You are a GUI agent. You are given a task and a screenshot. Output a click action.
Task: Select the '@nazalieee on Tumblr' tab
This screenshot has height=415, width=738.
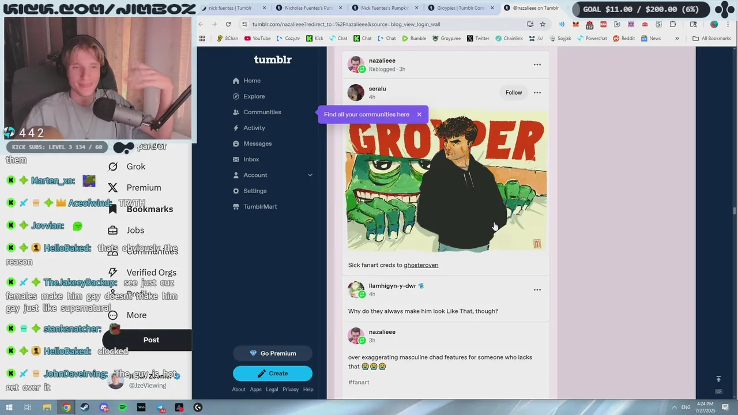point(531,8)
